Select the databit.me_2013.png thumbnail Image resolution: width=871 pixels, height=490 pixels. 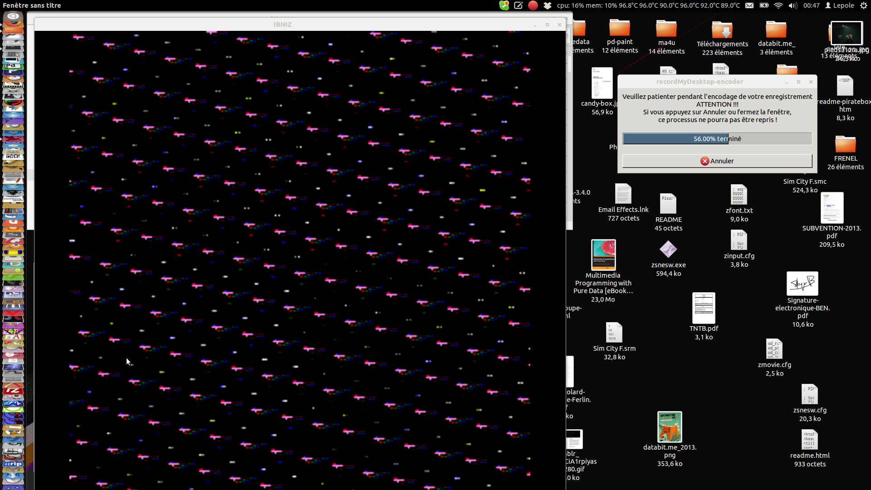(x=670, y=427)
